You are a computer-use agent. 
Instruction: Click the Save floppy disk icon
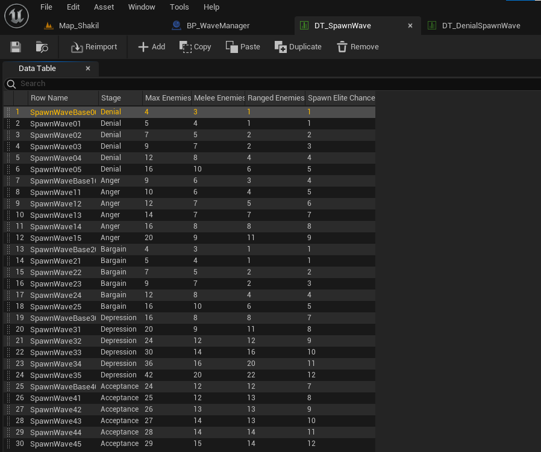(x=16, y=47)
